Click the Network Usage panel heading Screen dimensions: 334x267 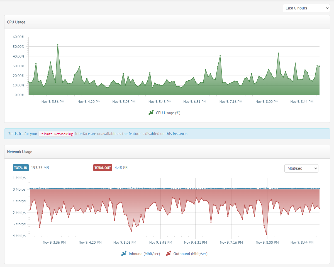coord(19,152)
